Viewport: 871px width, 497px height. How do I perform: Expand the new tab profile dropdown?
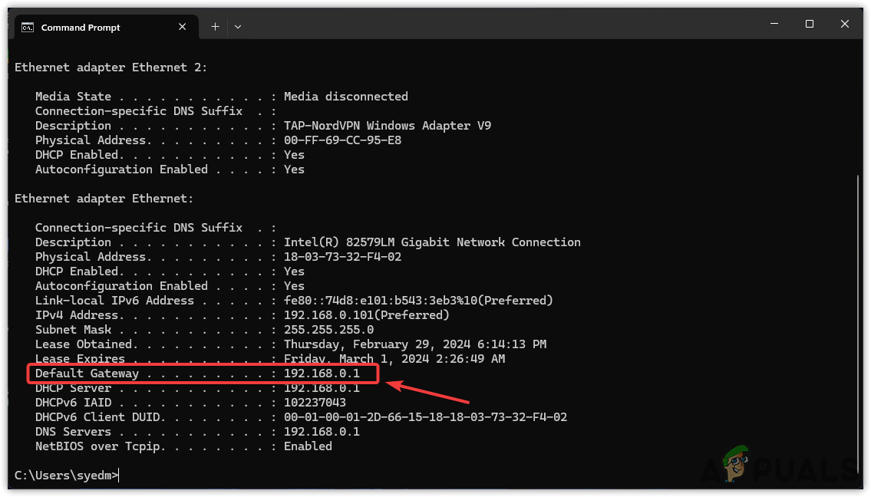point(238,27)
